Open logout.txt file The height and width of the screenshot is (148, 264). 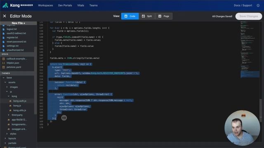(12, 29)
